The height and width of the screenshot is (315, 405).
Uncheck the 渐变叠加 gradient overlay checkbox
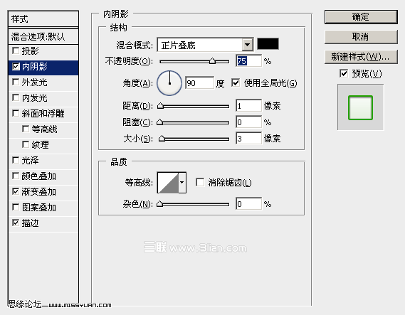[16, 191]
